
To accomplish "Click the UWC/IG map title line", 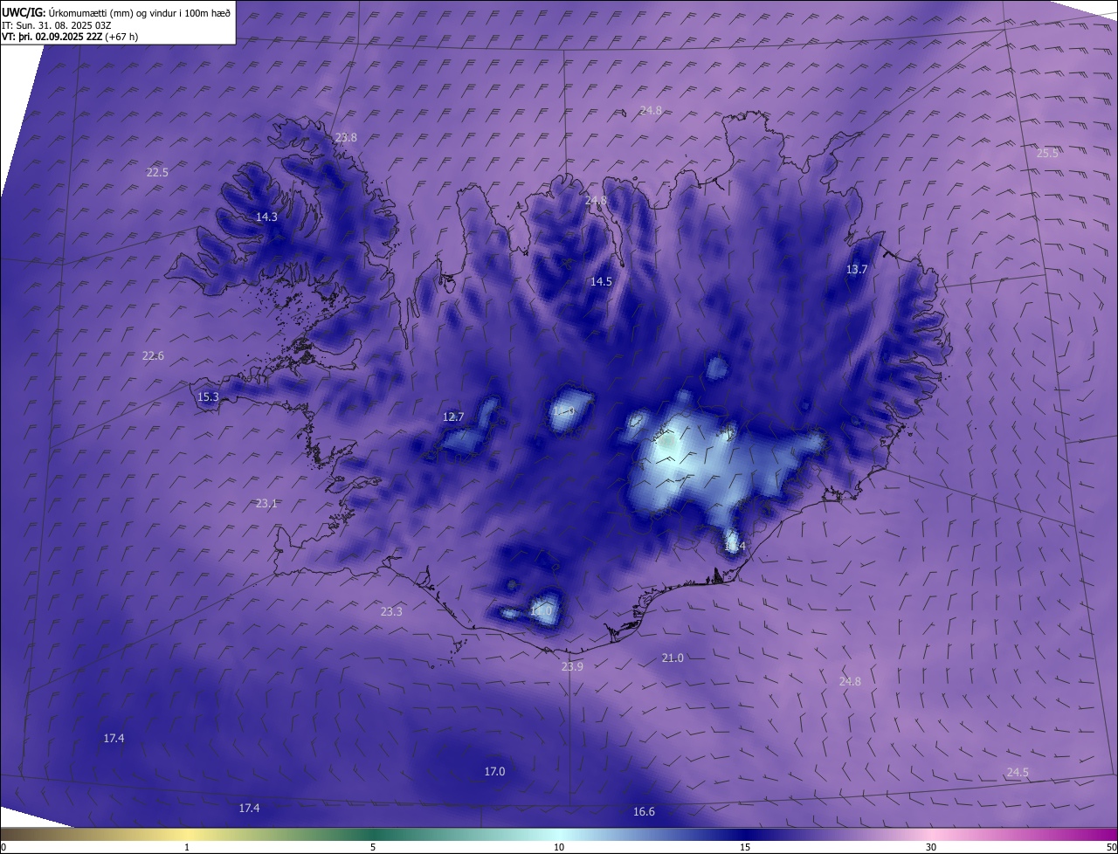I will tap(116, 12).
